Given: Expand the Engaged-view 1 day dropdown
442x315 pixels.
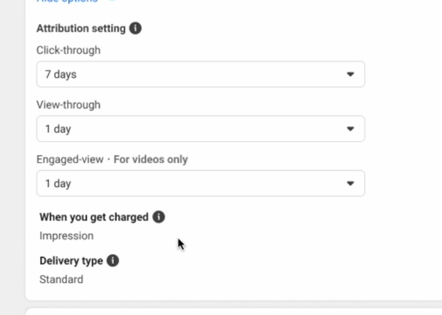Looking at the screenshot, I should click(x=200, y=184).
